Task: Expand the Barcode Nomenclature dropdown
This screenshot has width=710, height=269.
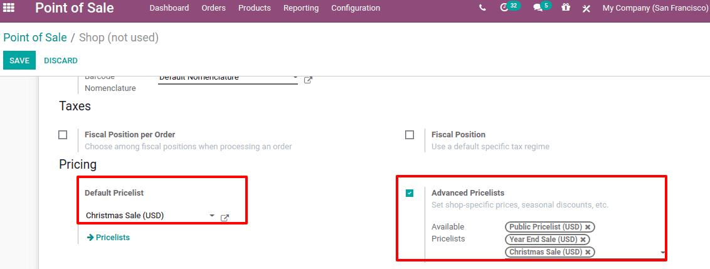Action: 295,78
